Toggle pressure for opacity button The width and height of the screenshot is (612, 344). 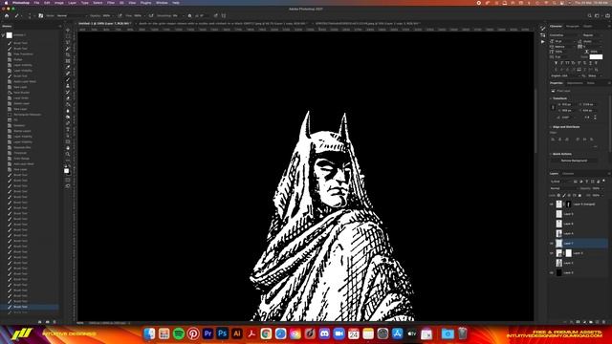(120, 15)
